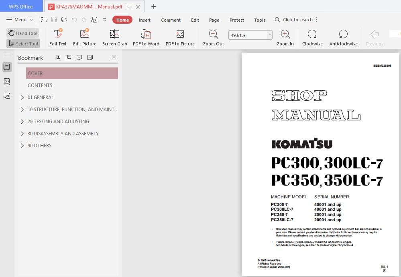Image resolution: width=401 pixels, height=277 pixels.
Task: Switch to the Edit tab
Action: (x=195, y=20)
